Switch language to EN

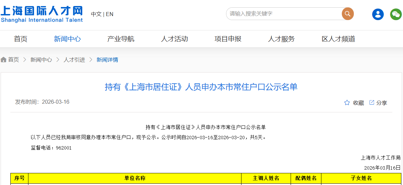pos(110,14)
